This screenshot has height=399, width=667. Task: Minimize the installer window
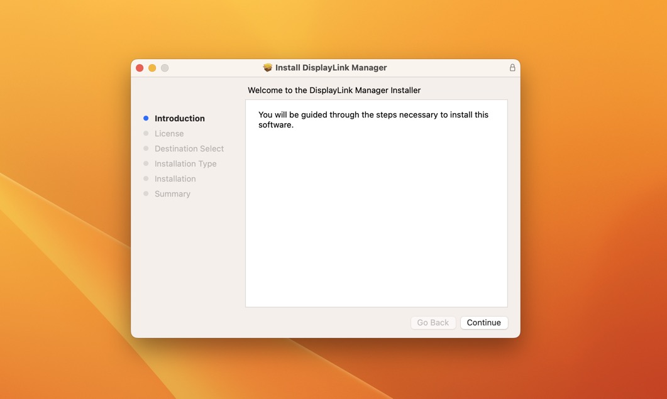(152, 67)
